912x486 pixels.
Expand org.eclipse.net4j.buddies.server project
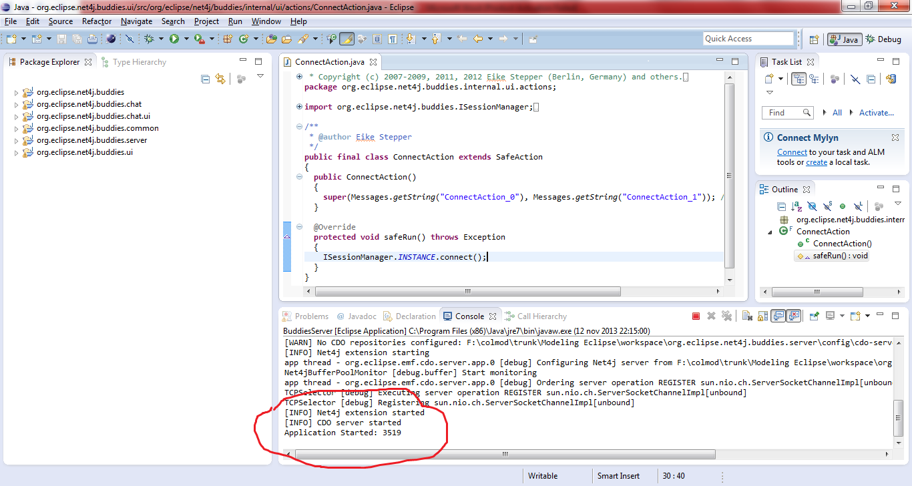click(17, 140)
